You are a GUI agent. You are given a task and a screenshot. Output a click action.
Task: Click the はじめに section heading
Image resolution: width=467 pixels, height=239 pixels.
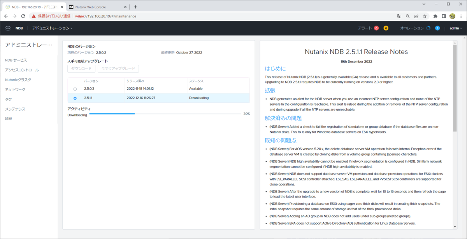275,69
